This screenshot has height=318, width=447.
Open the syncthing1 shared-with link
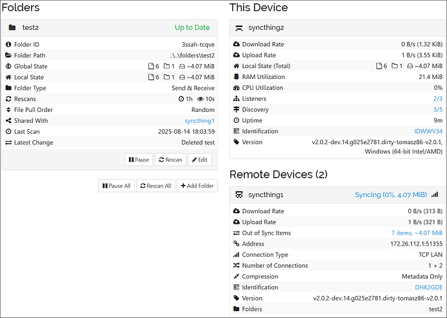[200, 121]
